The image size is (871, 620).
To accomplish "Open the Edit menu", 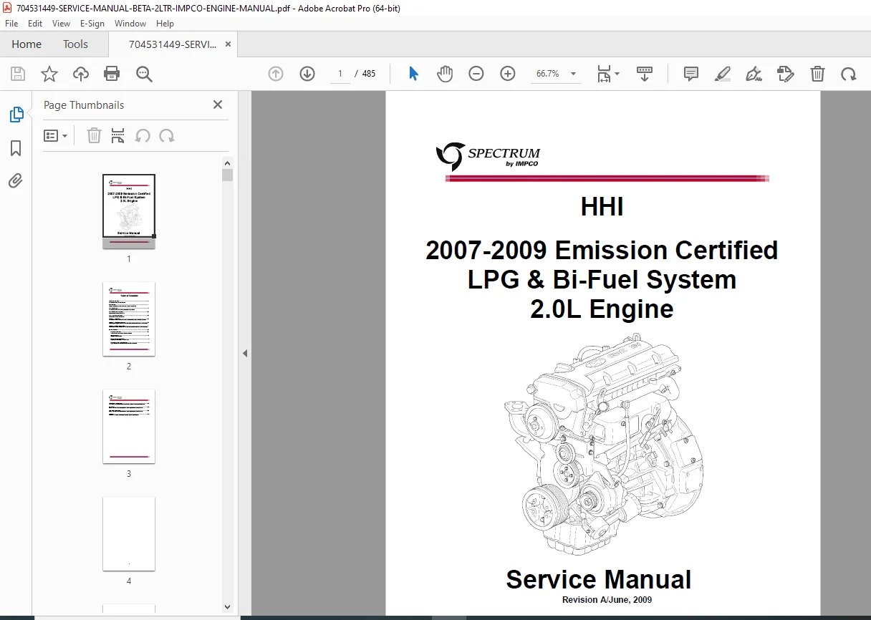I will pyautogui.click(x=35, y=24).
